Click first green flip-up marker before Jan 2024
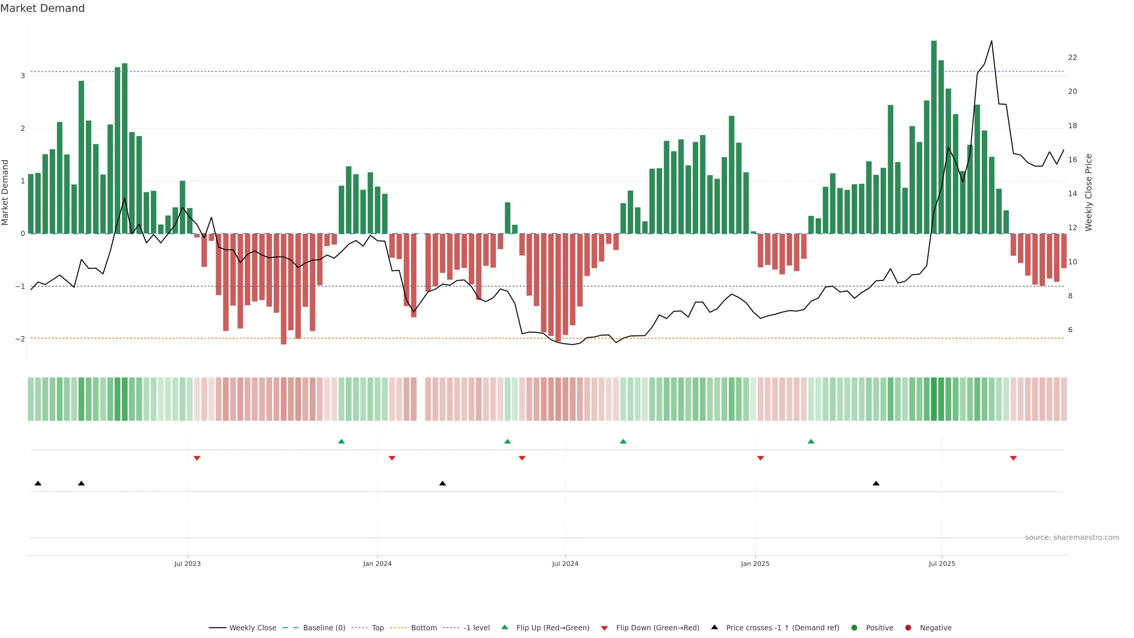This screenshot has width=1134, height=638. (341, 441)
